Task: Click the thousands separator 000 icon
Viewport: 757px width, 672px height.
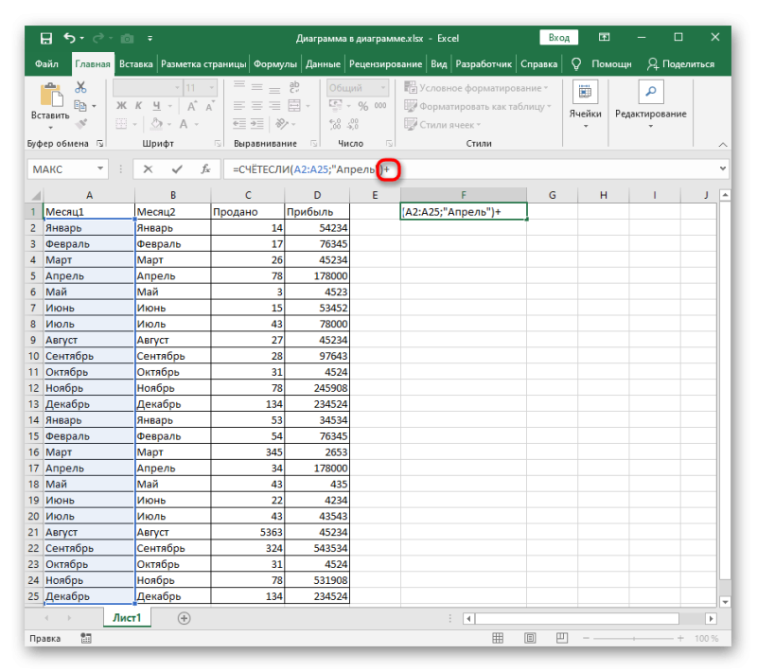Action: coord(380,106)
